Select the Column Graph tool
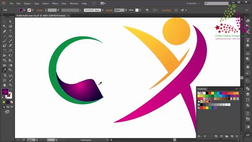The width and height of the screenshot is (252, 142). [x=11, y=75]
